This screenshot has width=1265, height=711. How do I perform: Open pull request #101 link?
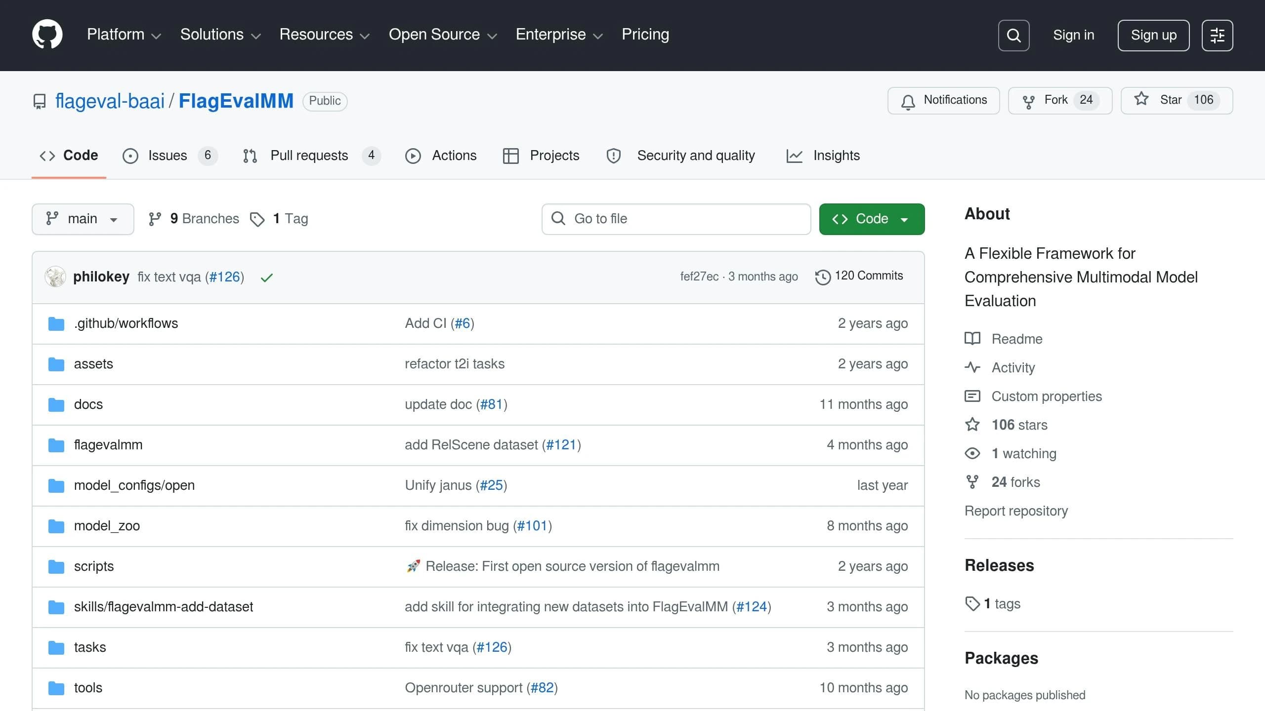pos(532,526)
